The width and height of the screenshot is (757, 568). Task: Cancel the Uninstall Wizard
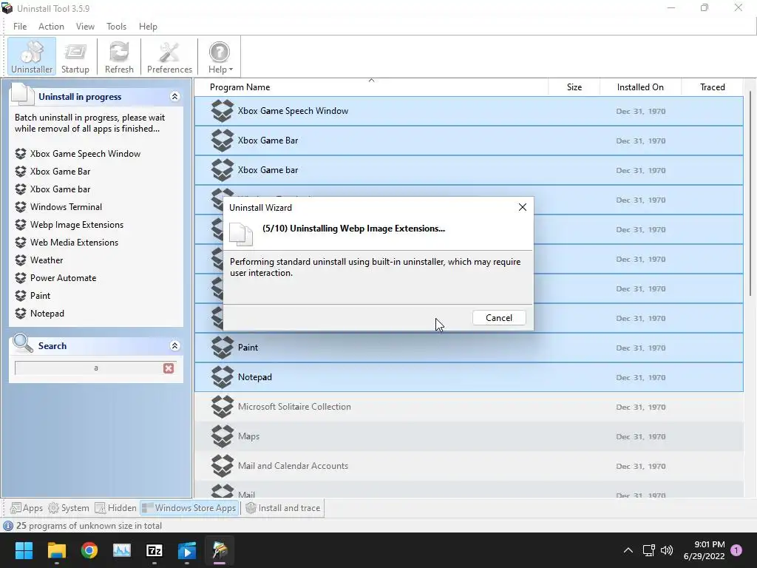pos(499,318)
